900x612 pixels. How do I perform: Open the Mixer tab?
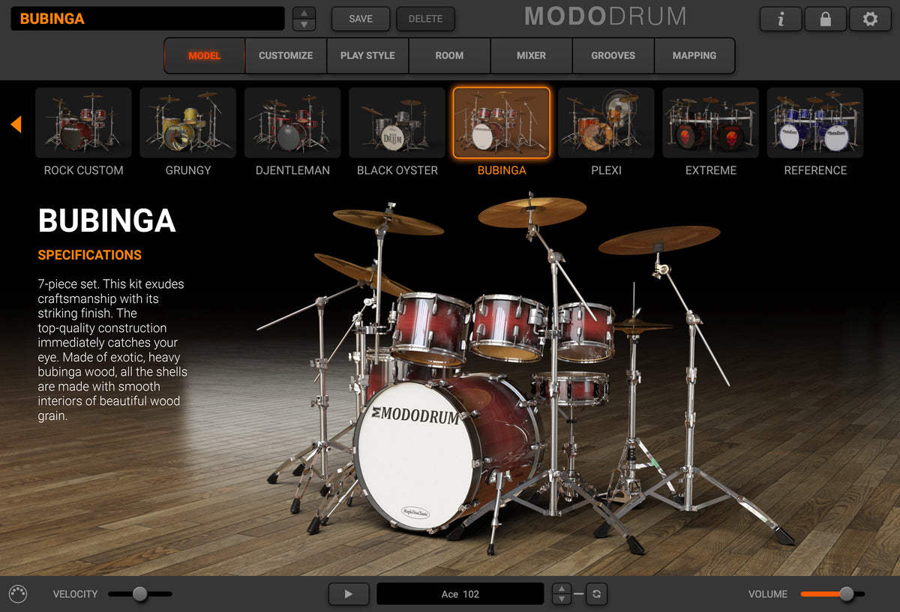[531, 55]
